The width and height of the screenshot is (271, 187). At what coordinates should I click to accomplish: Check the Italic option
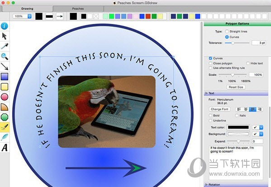click(237, 116)
